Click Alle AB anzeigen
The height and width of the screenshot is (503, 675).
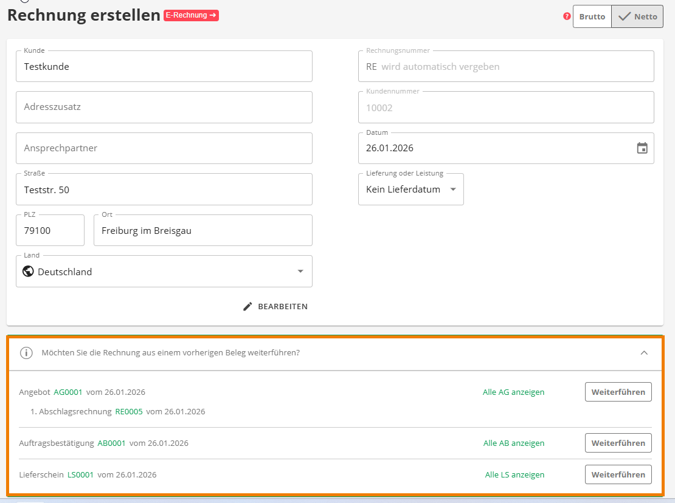pyautogui.click(x=514, y=443)
